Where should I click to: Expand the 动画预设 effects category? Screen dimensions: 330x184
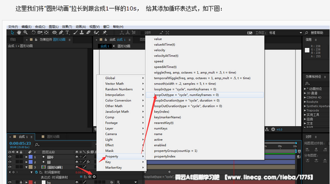[x=305, y=89]
